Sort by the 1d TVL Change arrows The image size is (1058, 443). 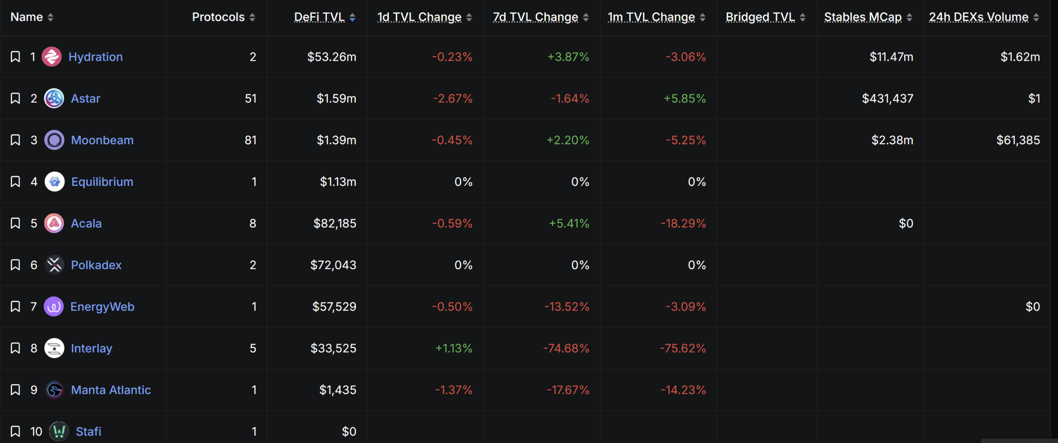point(469,17)
